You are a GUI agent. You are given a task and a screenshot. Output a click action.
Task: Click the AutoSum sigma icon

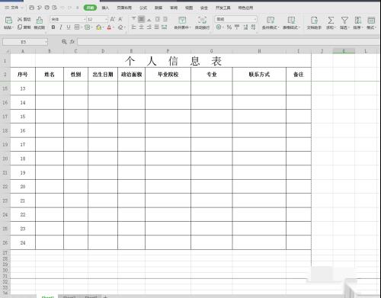point(331,20)
